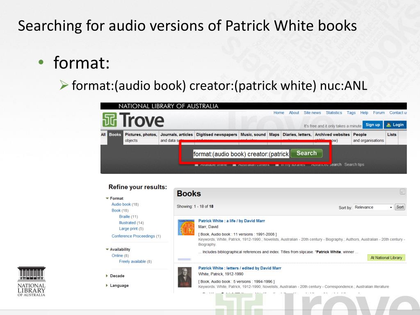Select the Books tab
The image size is (420, 315).
click(115, 138)
